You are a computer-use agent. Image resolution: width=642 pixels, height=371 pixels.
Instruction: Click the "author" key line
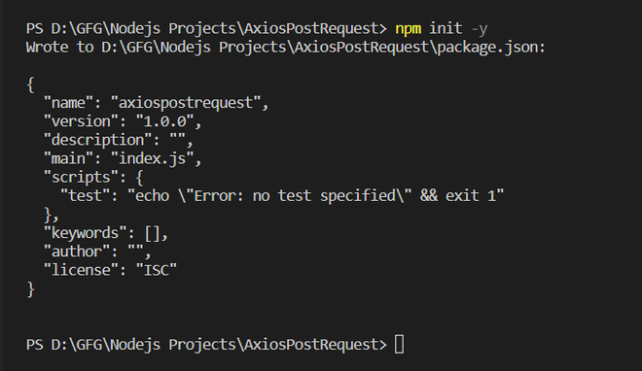click(97, 252)
